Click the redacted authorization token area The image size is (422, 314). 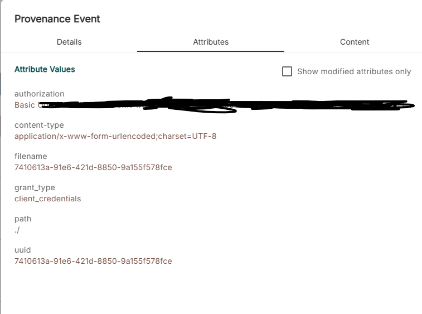click(x=223, y=104)
